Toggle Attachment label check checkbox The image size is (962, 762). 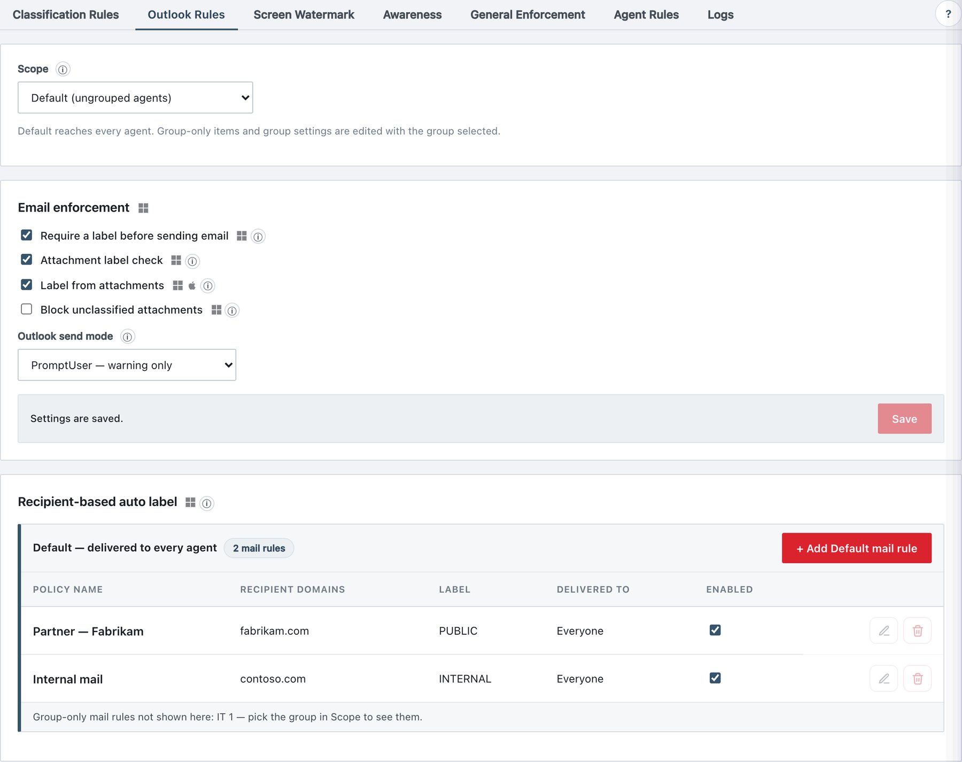[x=26, y=260]
